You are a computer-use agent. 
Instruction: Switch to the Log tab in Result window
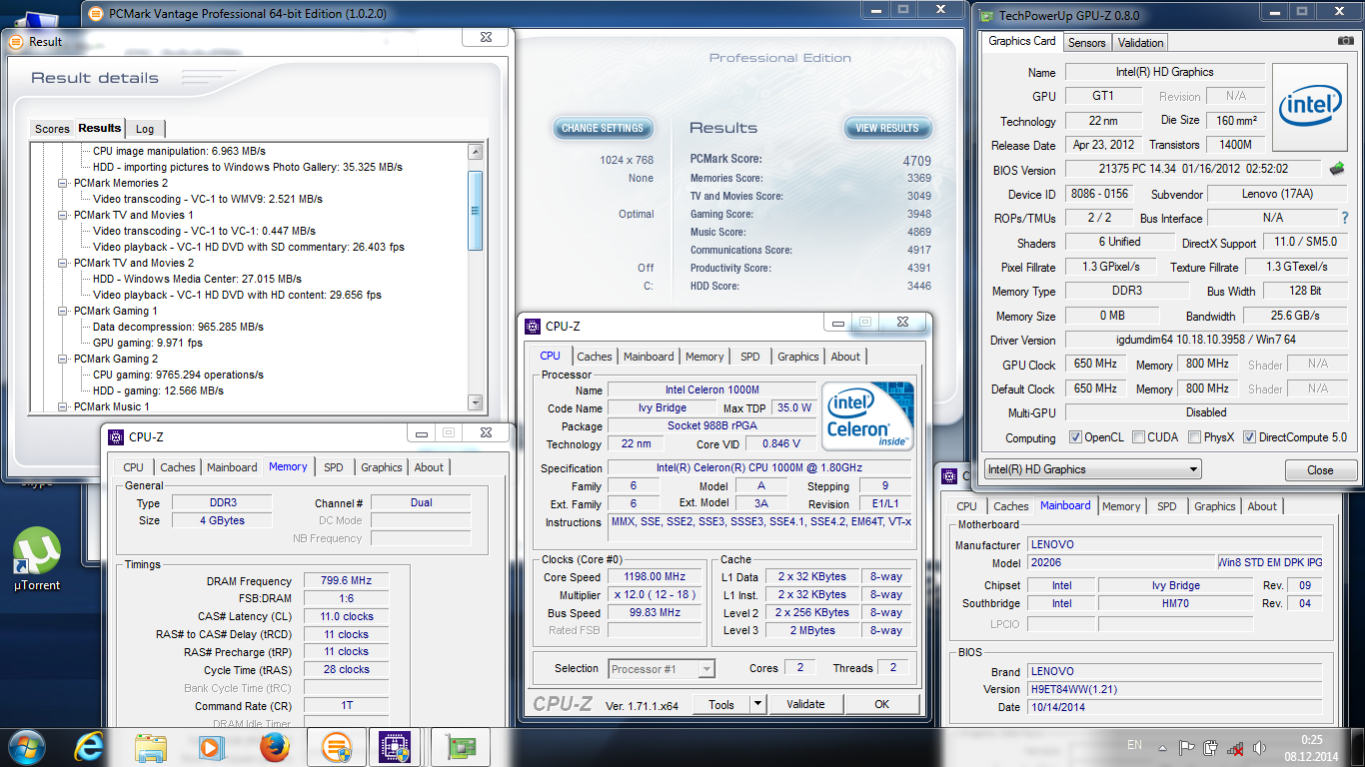tap(145, 129)
